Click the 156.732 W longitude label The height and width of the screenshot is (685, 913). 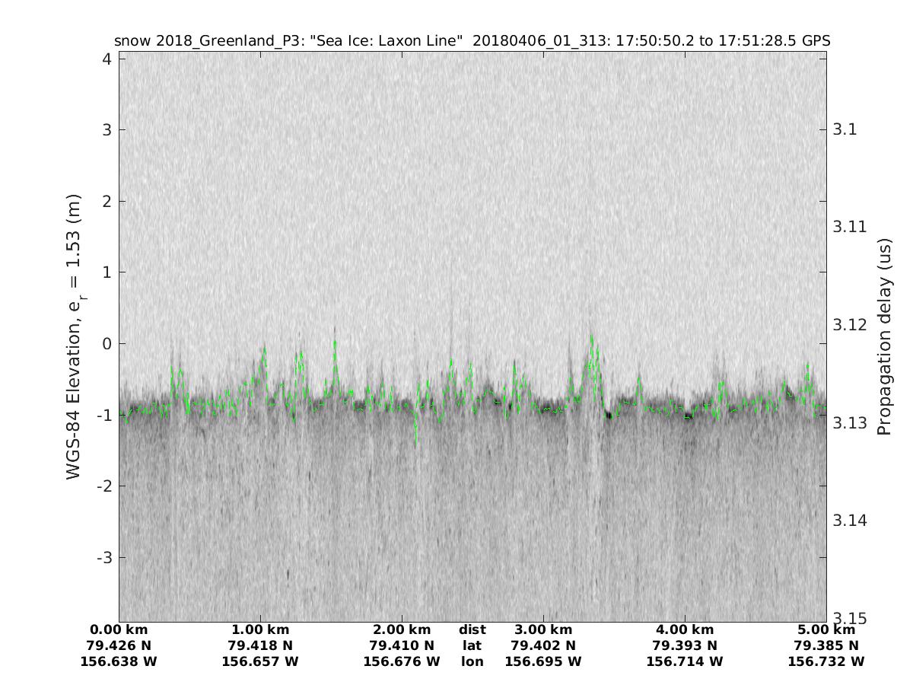pyautogui.click(x=826, y=661)
